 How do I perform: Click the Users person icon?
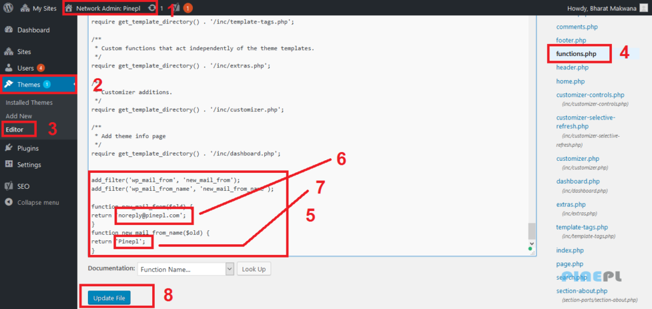[x=9, y=68]
